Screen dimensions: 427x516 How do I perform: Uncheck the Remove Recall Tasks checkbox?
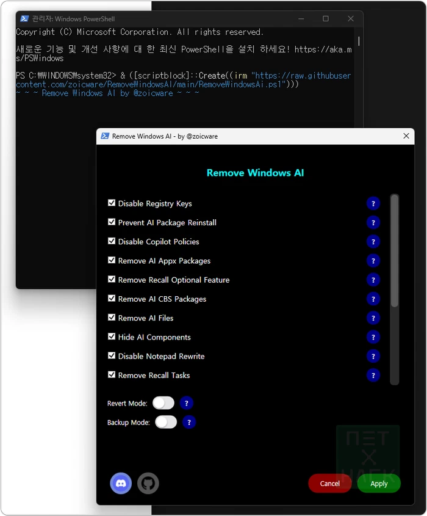[112, 375]
